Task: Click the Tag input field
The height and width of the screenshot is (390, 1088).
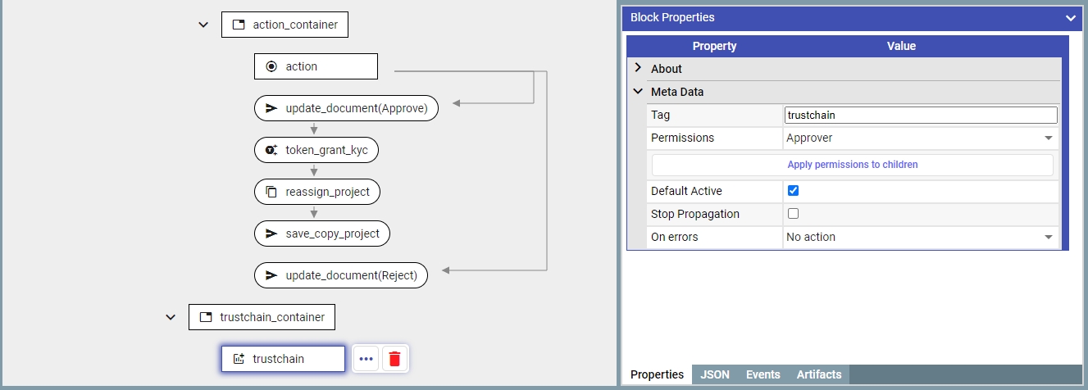Action: coord(920,116)
